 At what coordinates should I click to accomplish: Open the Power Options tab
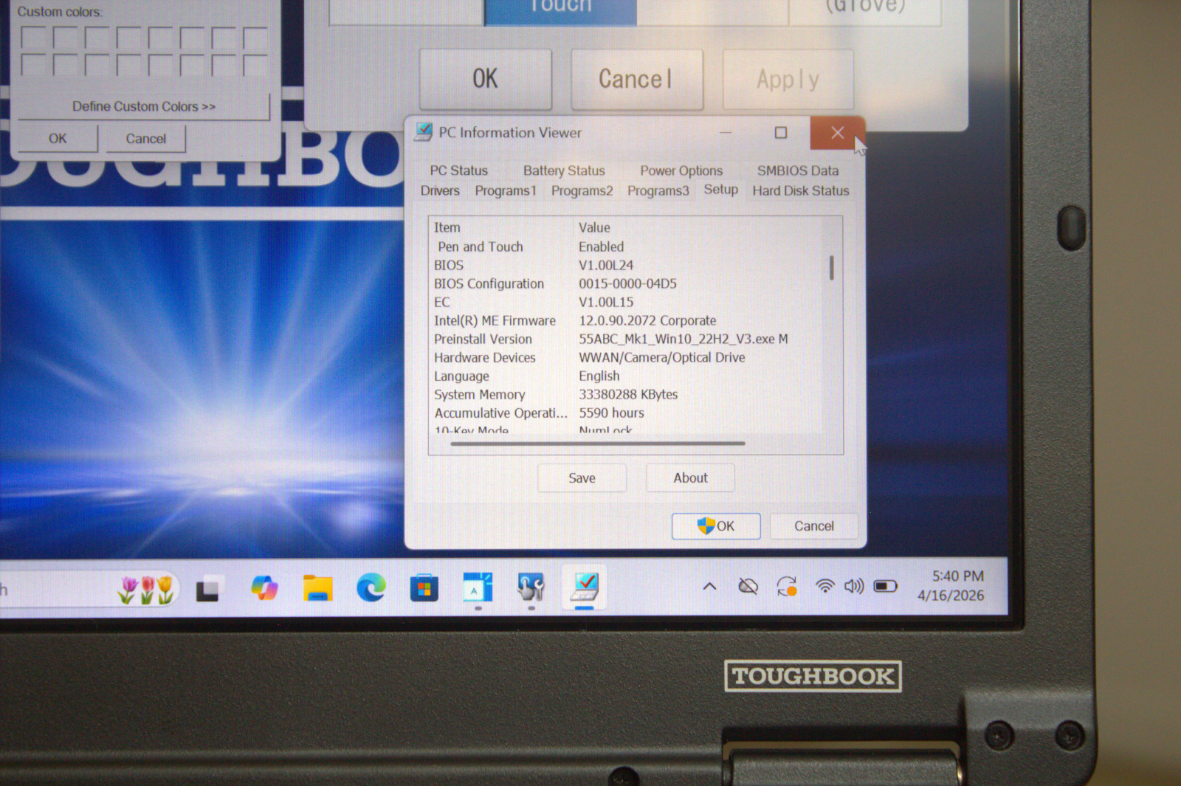(681, 170)
